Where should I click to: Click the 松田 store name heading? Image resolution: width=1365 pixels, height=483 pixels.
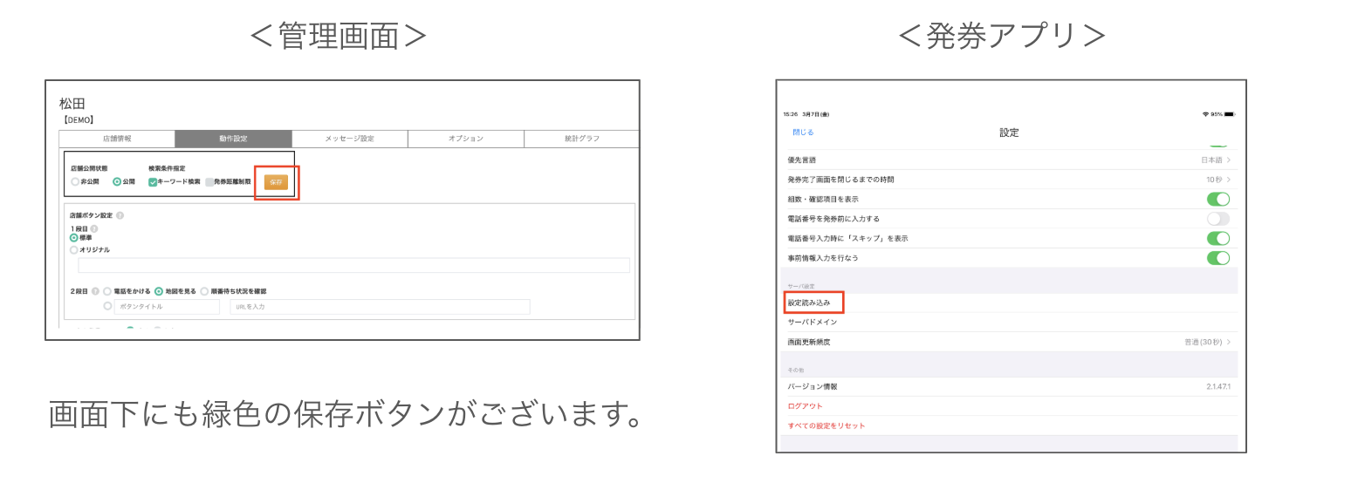pyautogui.click(x=72, y=104)
